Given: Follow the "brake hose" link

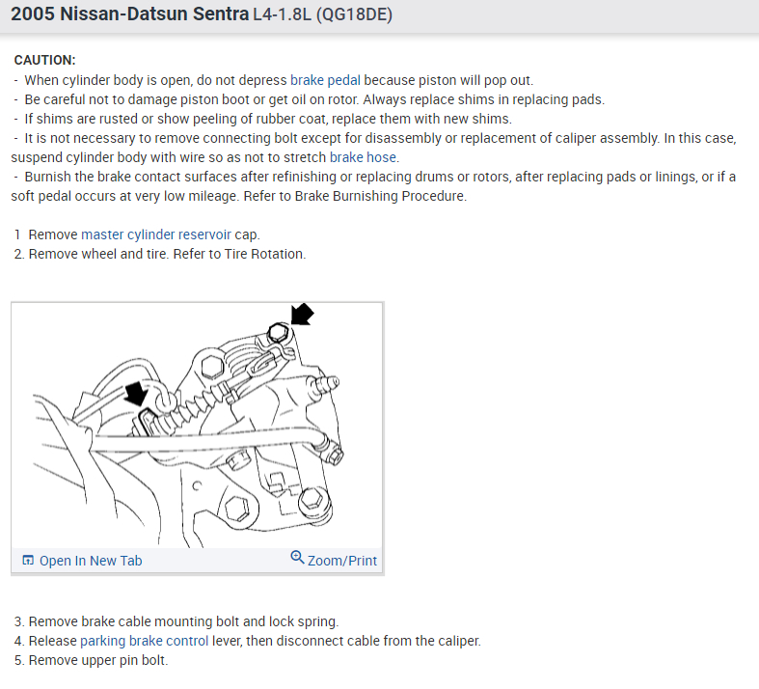Looking at the screenshot, I should click(363, 157).
